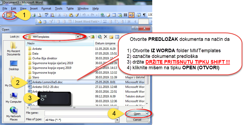This screenshot has height=125, width=244.
Task: Select file Anketa-SV12-20.doc
Action: (x=43, y=87)
